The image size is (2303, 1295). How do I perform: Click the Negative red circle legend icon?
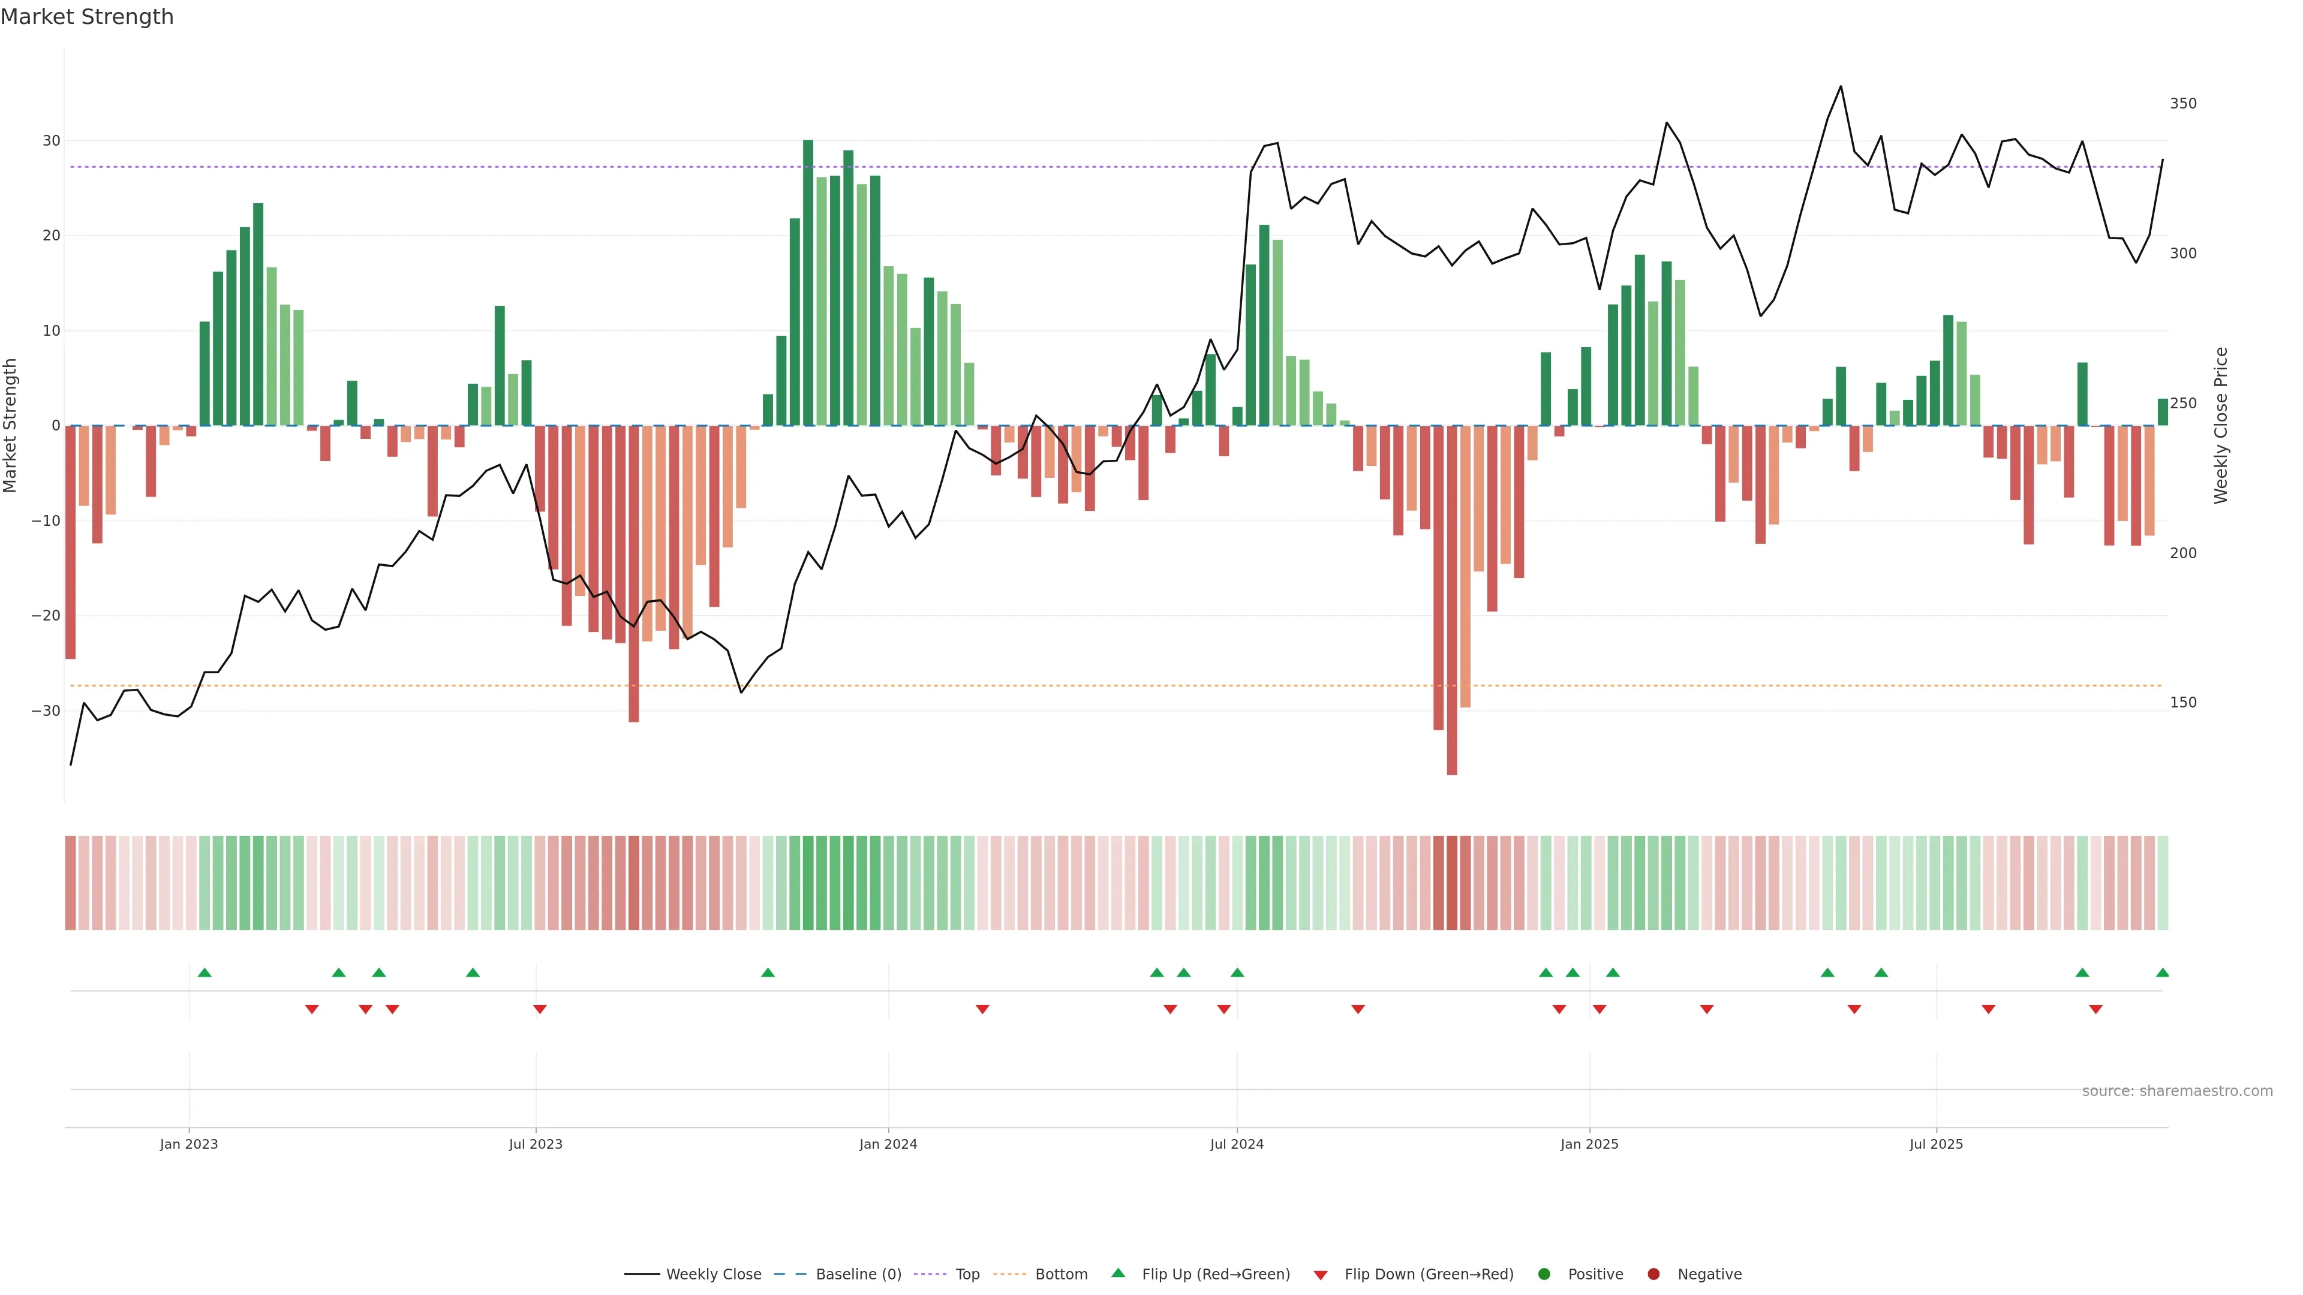pos(1653,1275)
